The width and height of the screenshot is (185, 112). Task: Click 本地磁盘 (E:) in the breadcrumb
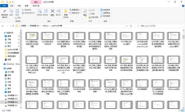pyautogui.click(x=34, y=26)
